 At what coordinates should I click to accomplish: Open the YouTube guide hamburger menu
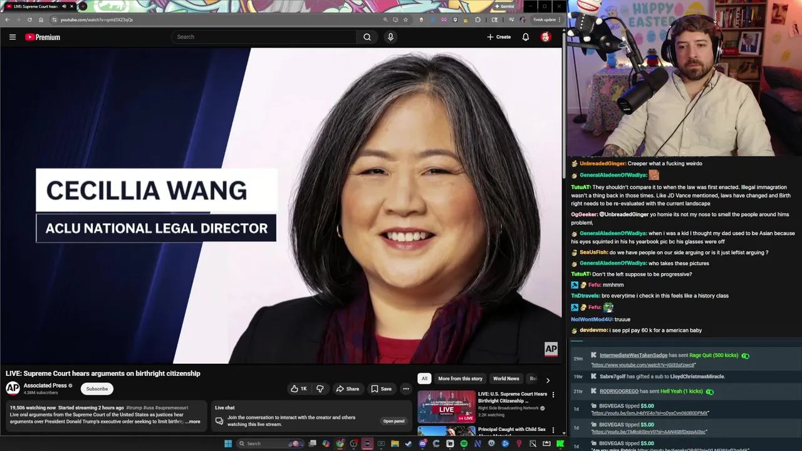point(13,37)
